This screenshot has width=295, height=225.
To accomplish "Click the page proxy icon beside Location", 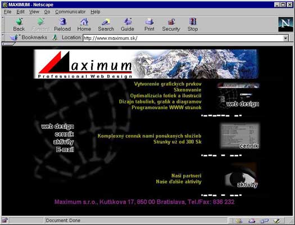I will pos(55,38).
